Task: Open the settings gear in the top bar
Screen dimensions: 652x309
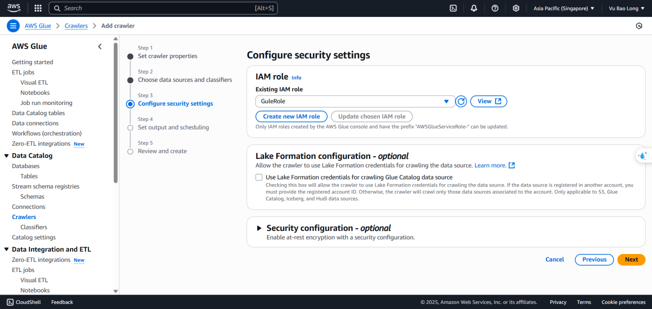Action: 516,8
